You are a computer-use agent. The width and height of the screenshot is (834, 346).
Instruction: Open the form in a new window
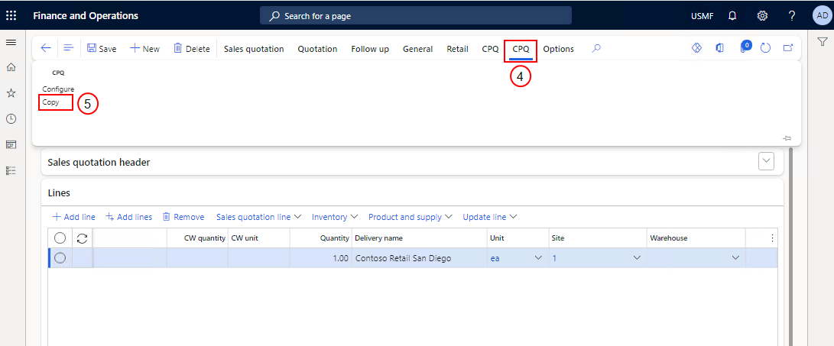pos(788,48)
